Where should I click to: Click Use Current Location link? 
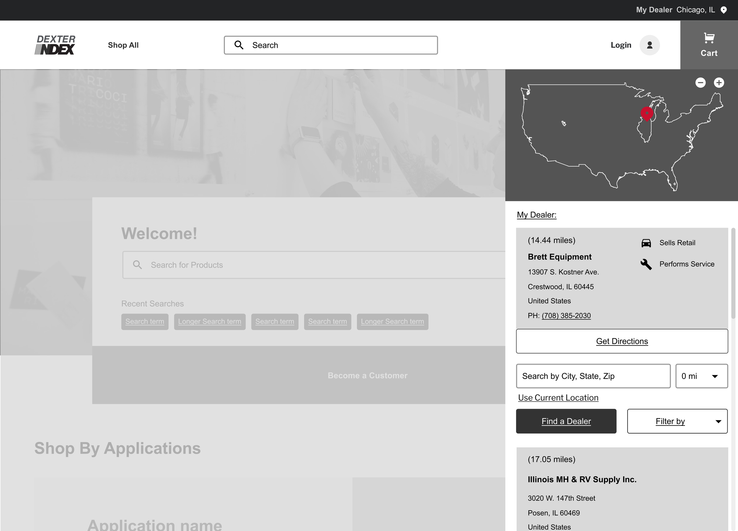pyautogui.click(x=558, y=398)
